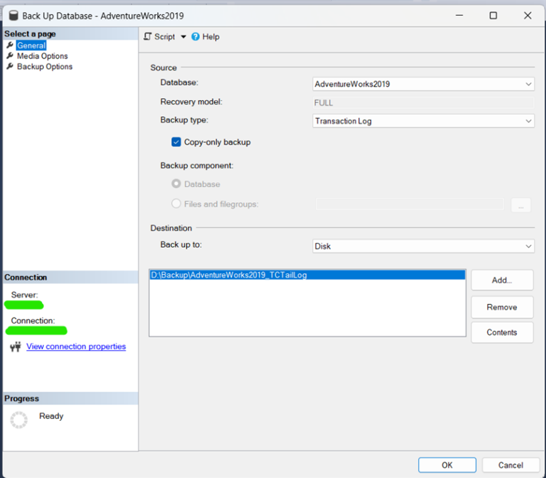This screenshot has height=478, width=546.
Task: Select the D:\Backup\AdventureWorks2019_TCTailLog entry
Action: tap(308, 275)
